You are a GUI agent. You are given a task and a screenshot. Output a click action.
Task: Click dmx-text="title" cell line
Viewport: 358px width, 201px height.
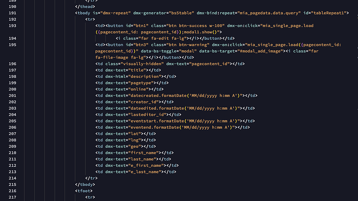128,70
